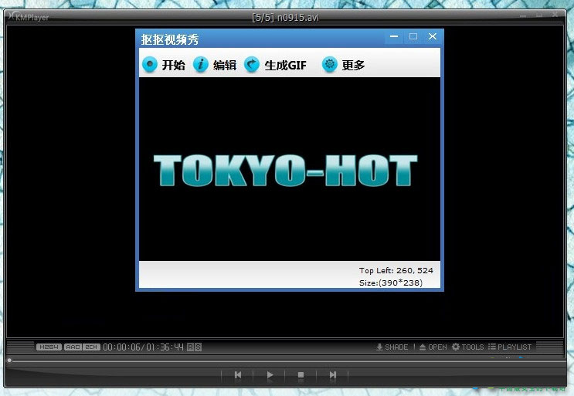Click the 00:00:06/01:36:44 time display
Image resolution: width=574 pixels, height=396 pixels.
(143, 347)
